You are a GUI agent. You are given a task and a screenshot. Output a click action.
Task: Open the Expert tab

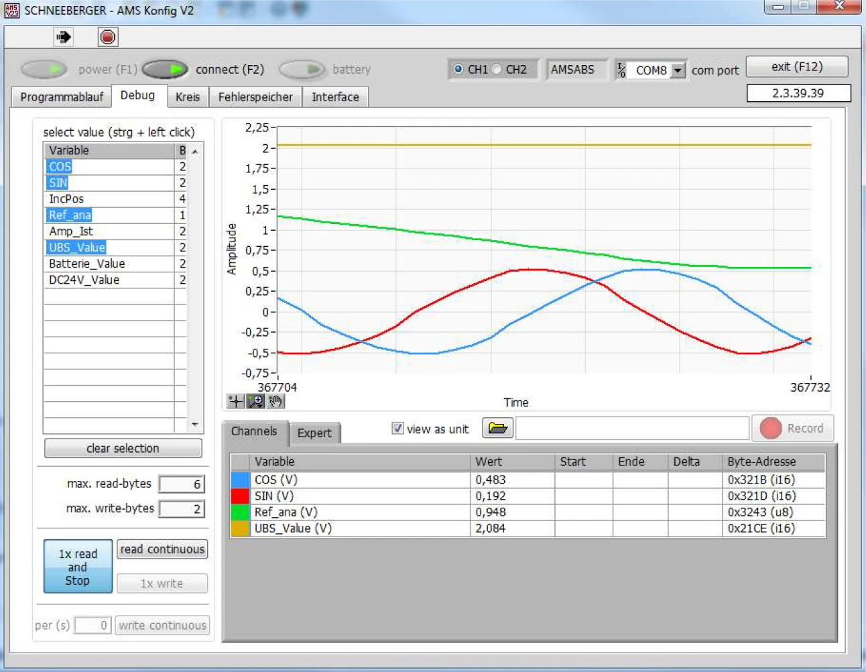coord(314,433)
